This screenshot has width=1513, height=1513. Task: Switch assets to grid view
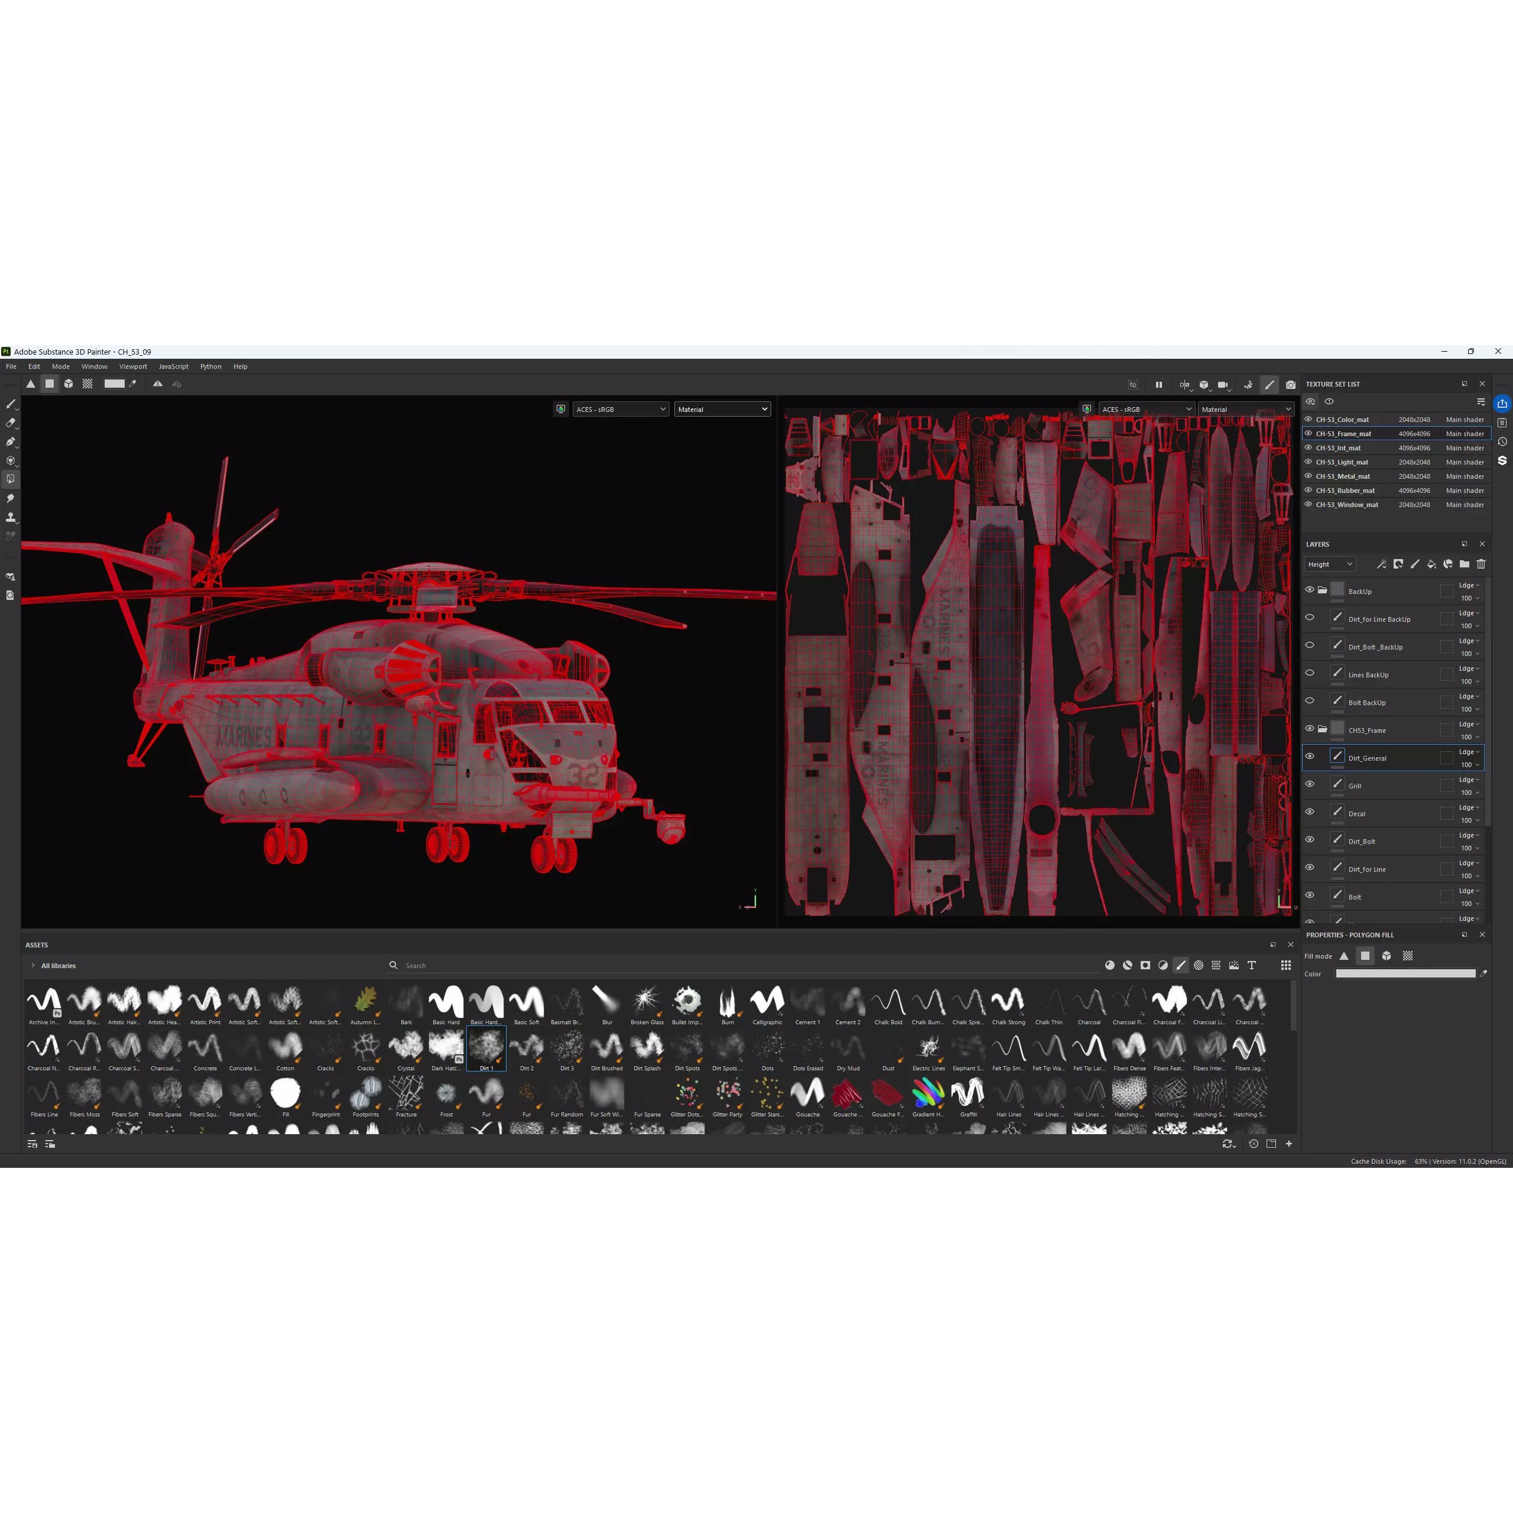(1286, 966)
